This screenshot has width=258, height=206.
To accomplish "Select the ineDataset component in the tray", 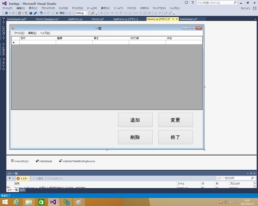I will tap(44, 161).
